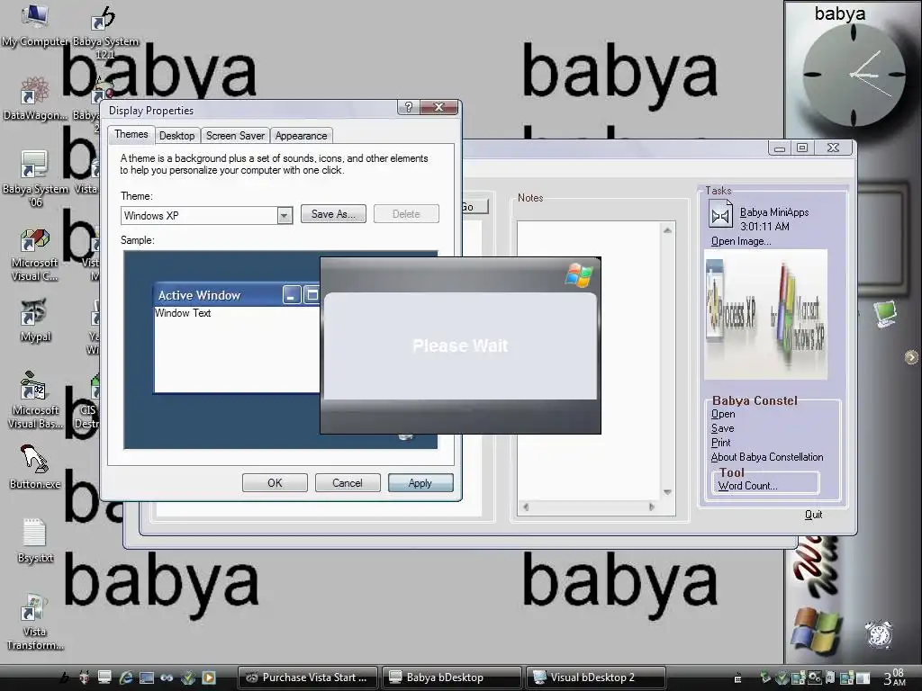Click the alarm clock icon in sidebar
Image resolution: width=922 pixels, height=691 pixels.
click(x=879, y=634)
